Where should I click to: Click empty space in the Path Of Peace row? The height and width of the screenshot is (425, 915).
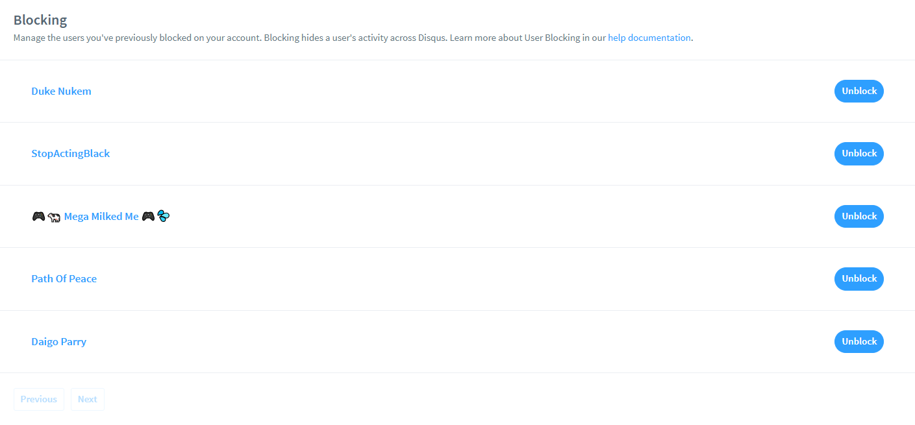455,279
